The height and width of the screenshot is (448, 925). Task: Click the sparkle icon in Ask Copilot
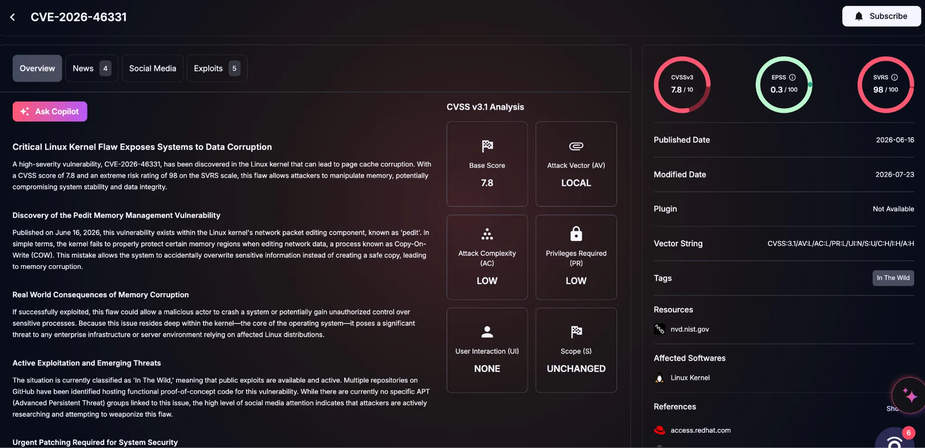pyautogui.click(x=25, y=111)
